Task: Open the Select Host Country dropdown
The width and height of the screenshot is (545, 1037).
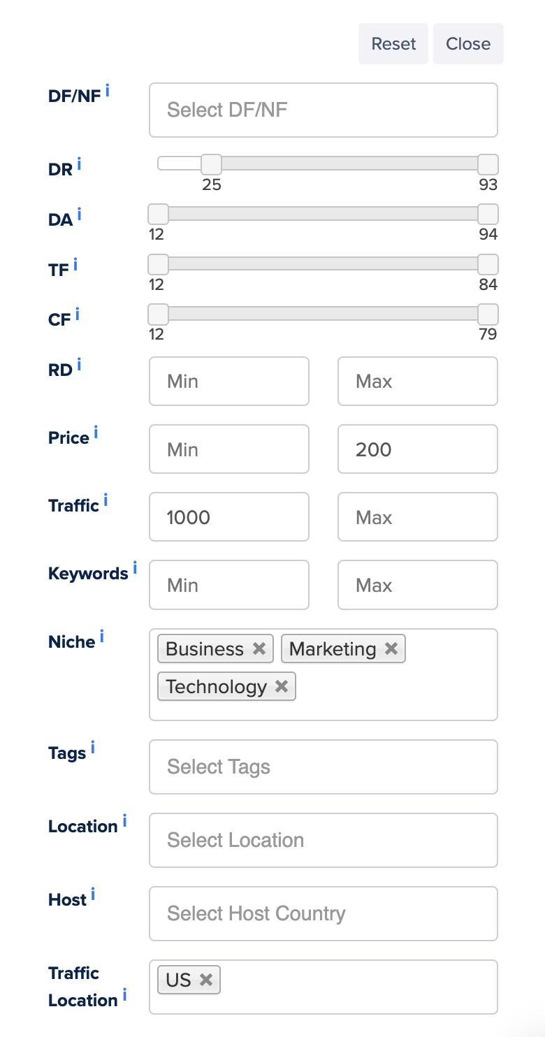Action: [x=323, y=913]
